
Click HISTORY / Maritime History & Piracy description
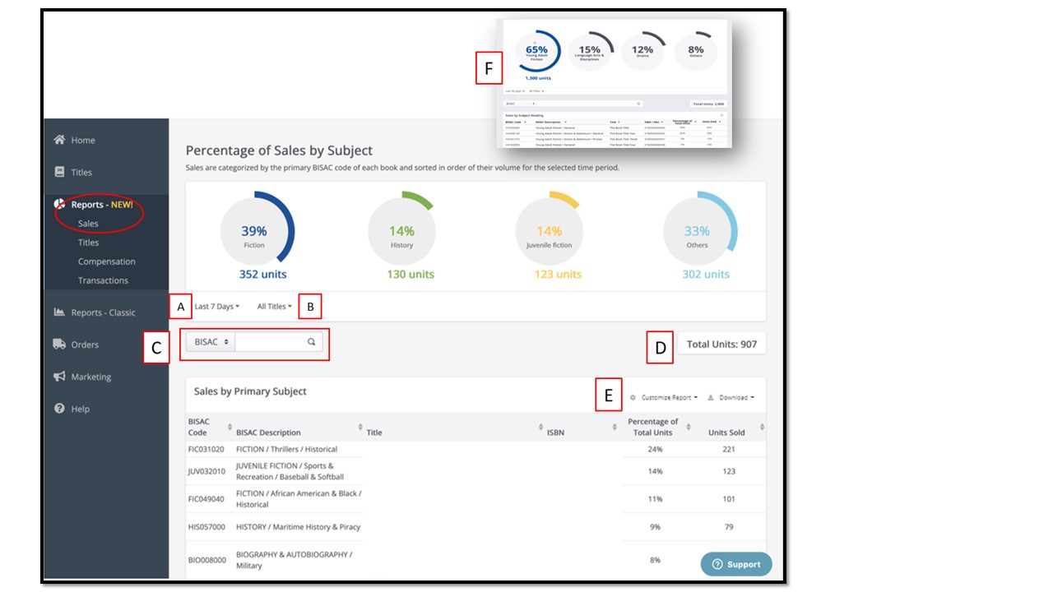coord(299,527)
